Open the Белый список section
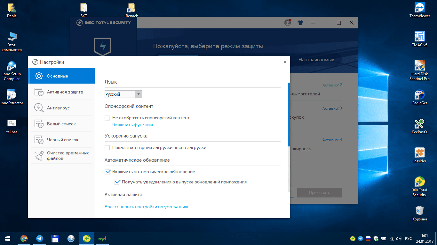The height and width of the screenshot is (245, 437). (61, 124)
